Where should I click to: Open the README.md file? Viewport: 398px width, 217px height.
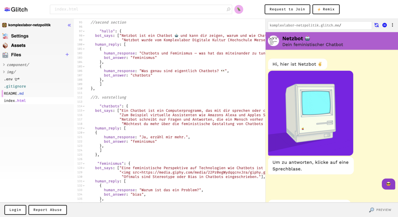pyautogui.click(x=14, y=94)
